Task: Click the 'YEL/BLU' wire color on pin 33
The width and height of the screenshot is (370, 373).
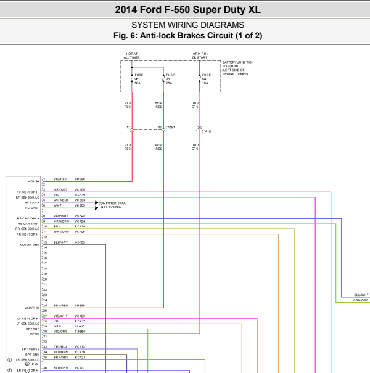Action: pyautogui.click(x=60, y=347)
